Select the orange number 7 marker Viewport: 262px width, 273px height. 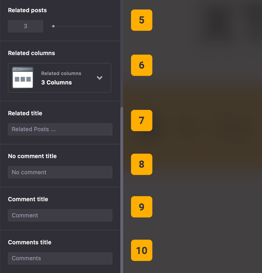pos(141,120)
